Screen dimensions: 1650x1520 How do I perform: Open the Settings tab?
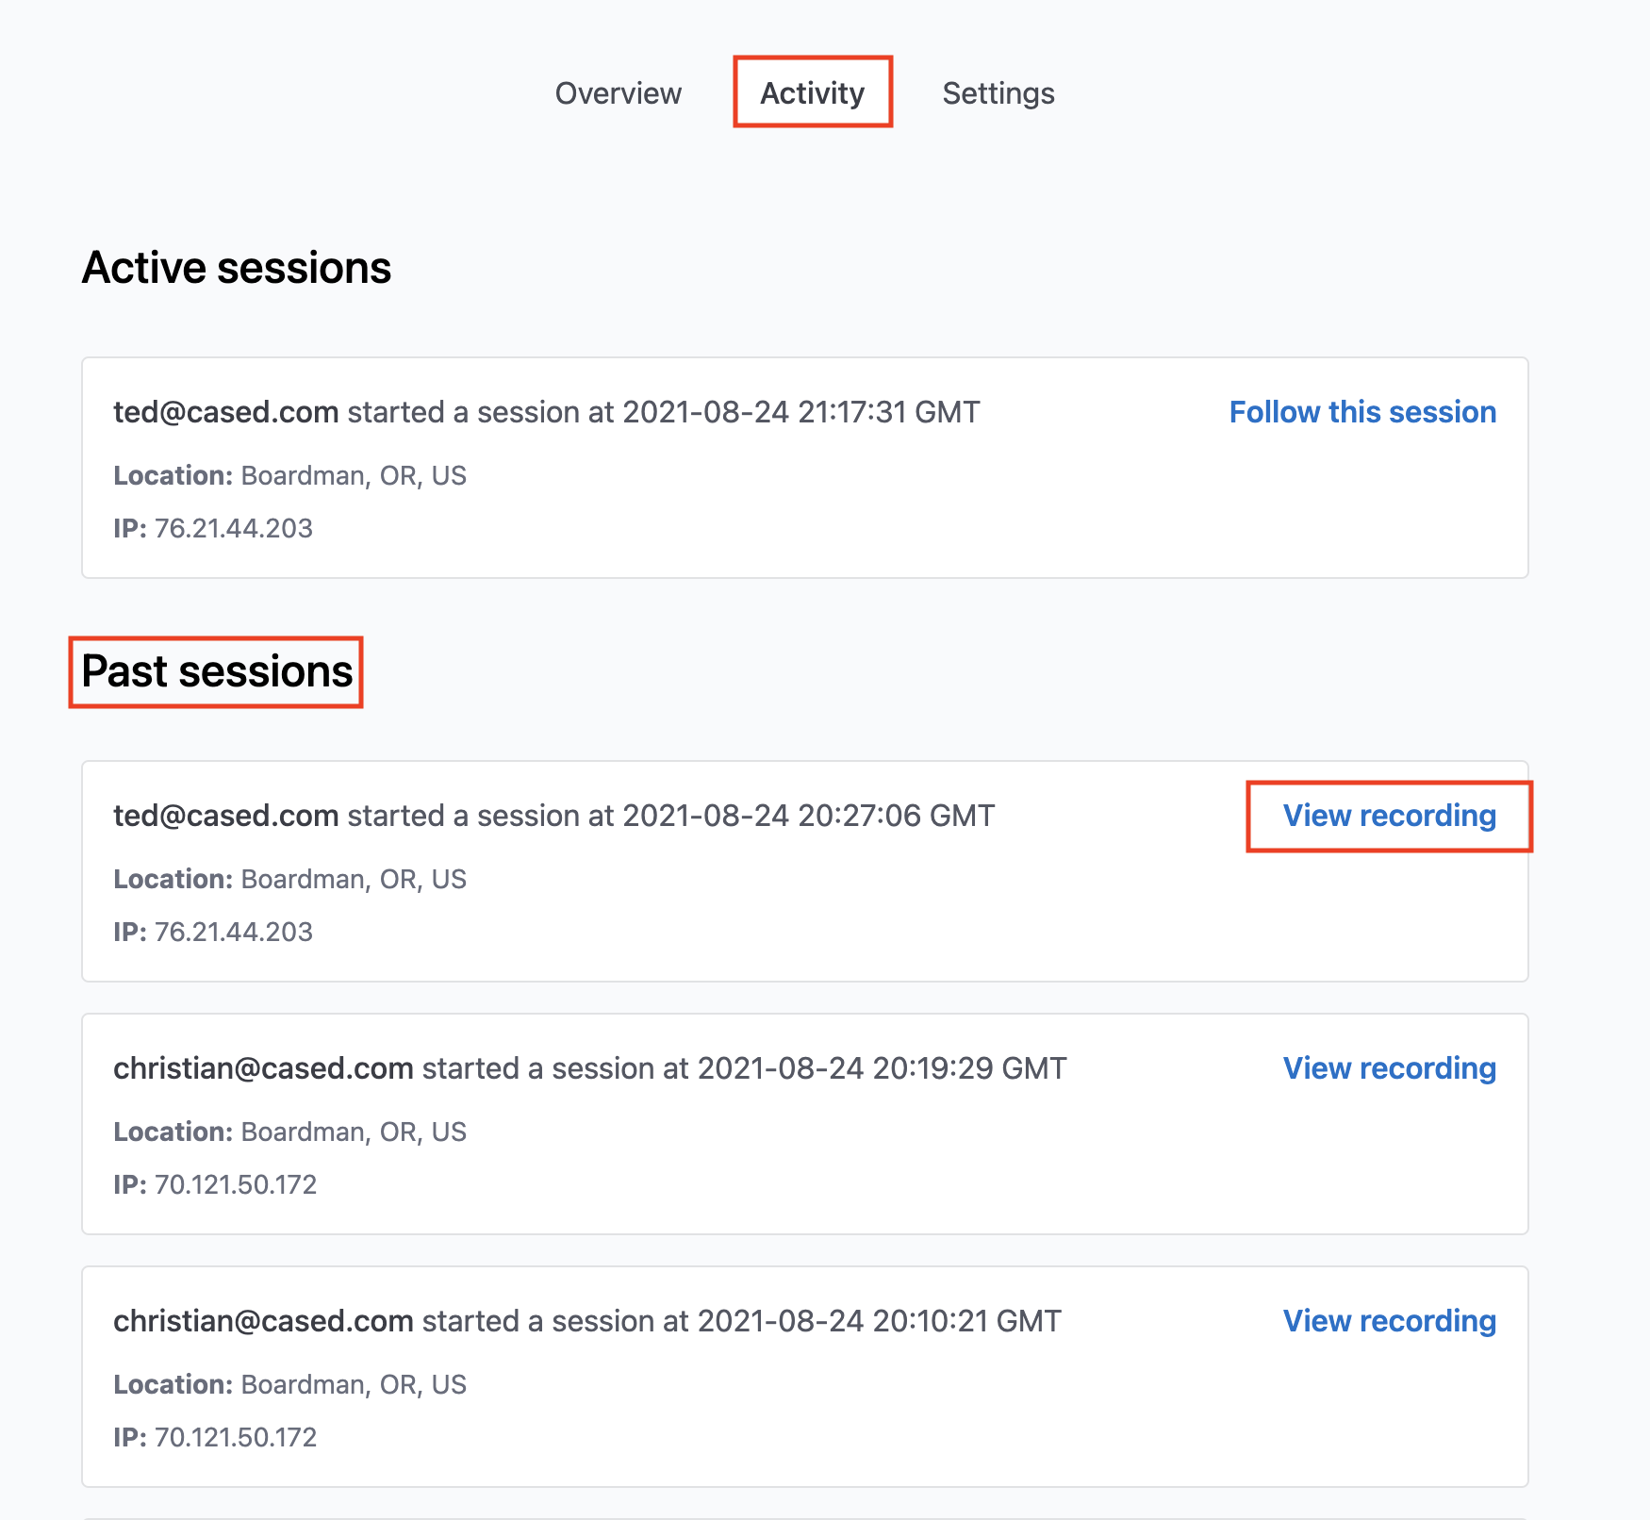pyautogui.click(x=998, y=93)
